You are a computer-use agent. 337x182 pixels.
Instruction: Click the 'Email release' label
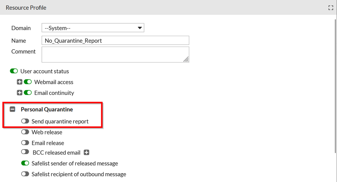point(48,143)
